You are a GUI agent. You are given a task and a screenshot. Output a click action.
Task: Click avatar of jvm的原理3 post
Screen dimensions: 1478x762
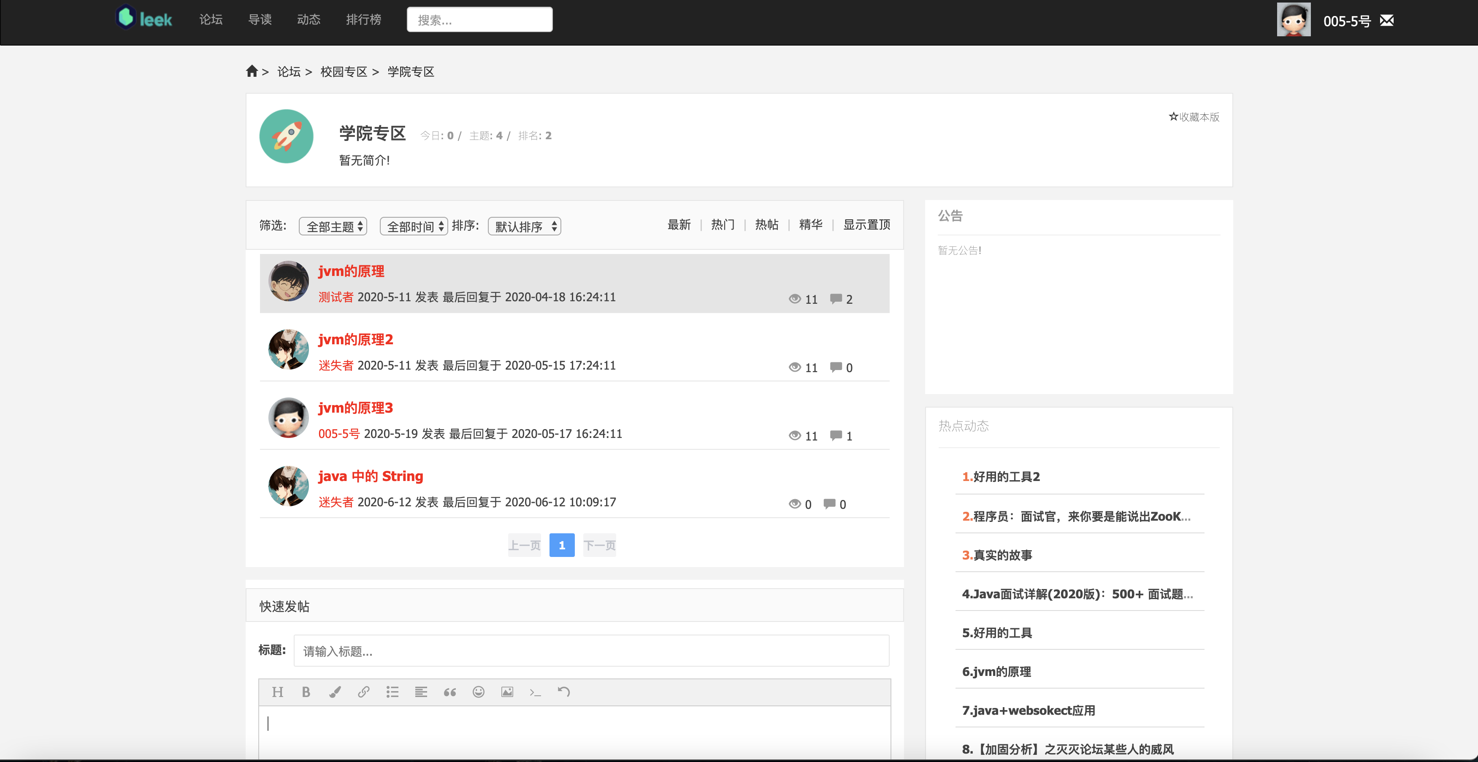point(289,418)
